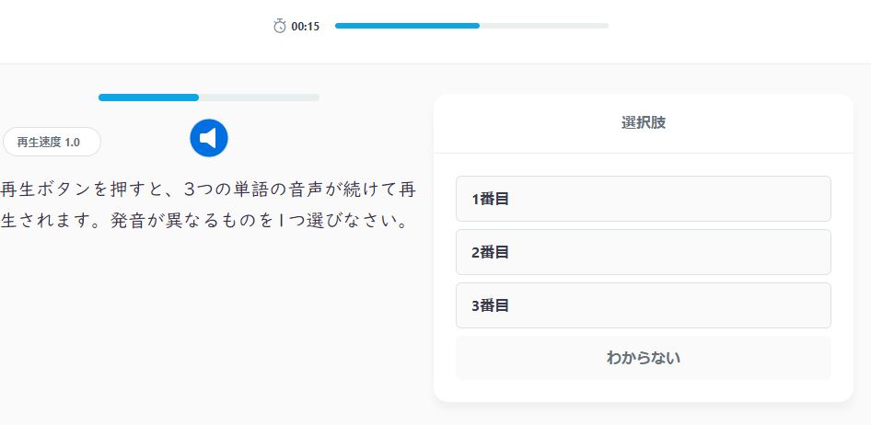Click the blue filled part of the audio progress bar
Viewport: 871px width, 425px height.
pyautogui.click(x=147, y=98)
